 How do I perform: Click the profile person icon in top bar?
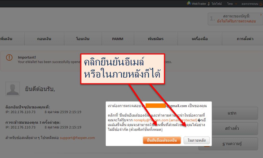209,4
